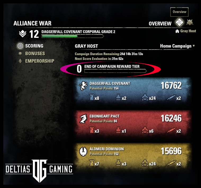The image size is (201, 188).
Task: Open the Bonuses section
Action: (x=35, y=54)
